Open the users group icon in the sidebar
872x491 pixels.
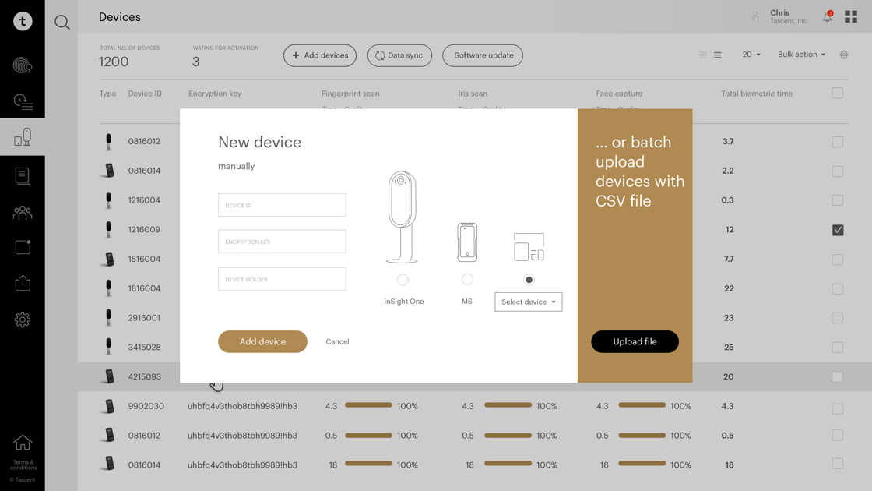click(x=23, y=212)
